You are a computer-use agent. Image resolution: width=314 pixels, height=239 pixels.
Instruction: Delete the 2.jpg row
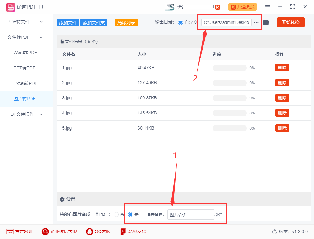click(282, 83)
